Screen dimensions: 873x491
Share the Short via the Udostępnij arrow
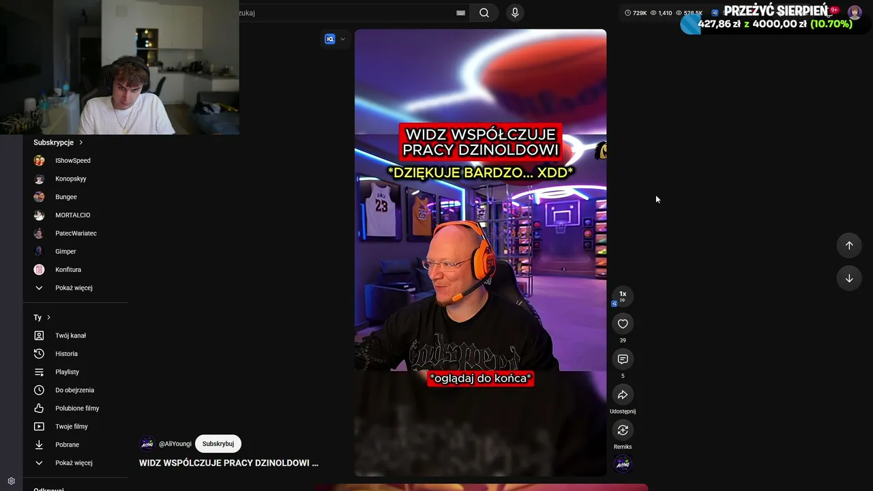[x=623, y=395]
